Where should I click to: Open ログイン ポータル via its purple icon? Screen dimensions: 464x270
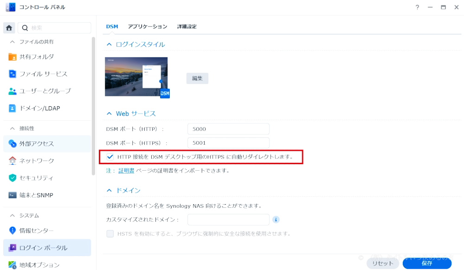click(x=13, y=248)
